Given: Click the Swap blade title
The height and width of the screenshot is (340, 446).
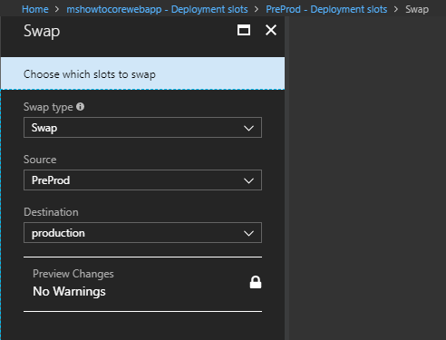Looking at the screenshot, I should [x=42, y=31].
